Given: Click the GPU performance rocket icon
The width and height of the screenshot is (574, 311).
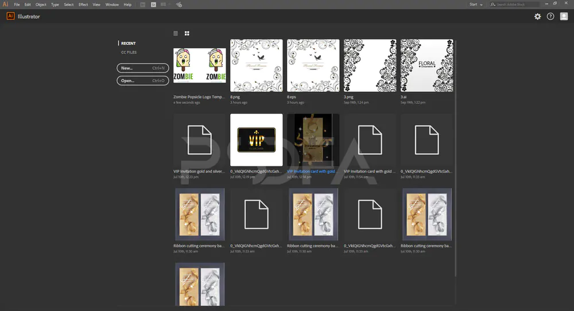Looking at the screenshot, I should click(x=179, y=5).
